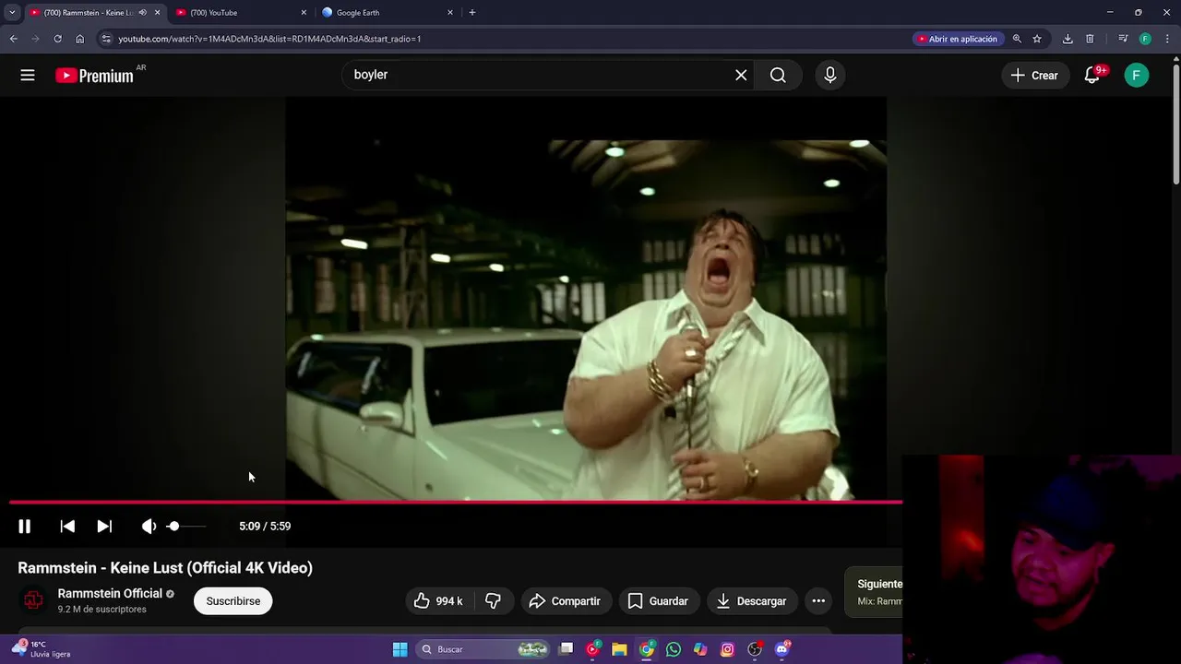This screenshot has height=664, width=1181.
Task: Adjust the volume slider handle
Action: point(173,526)
